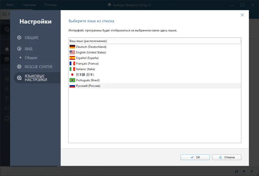Choose the Japanese 日本語 language
The image size is (259, 176).
(x=155, y=75)
